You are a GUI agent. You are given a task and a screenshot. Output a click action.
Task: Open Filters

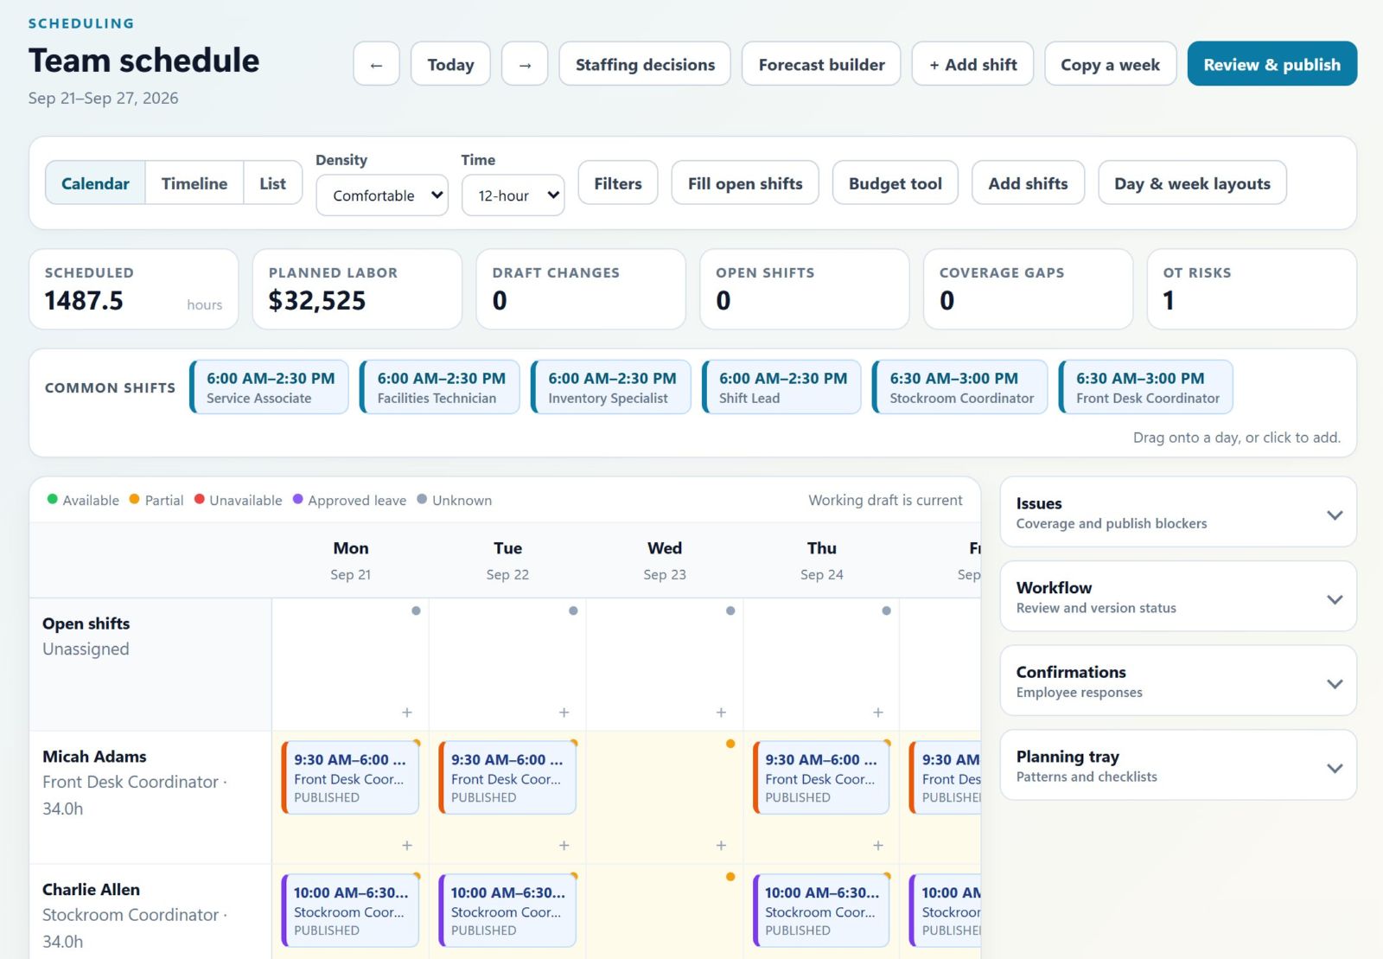coord(618,183)
